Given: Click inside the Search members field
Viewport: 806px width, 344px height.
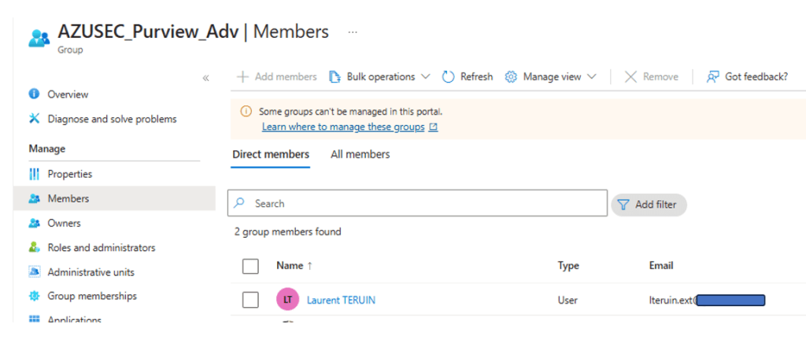Looking at the screenshot, I should point(425,204).
